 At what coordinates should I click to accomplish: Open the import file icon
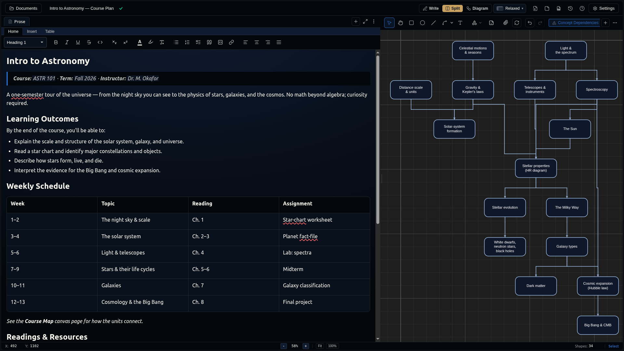pyautogui.click(x=535, y=8)
